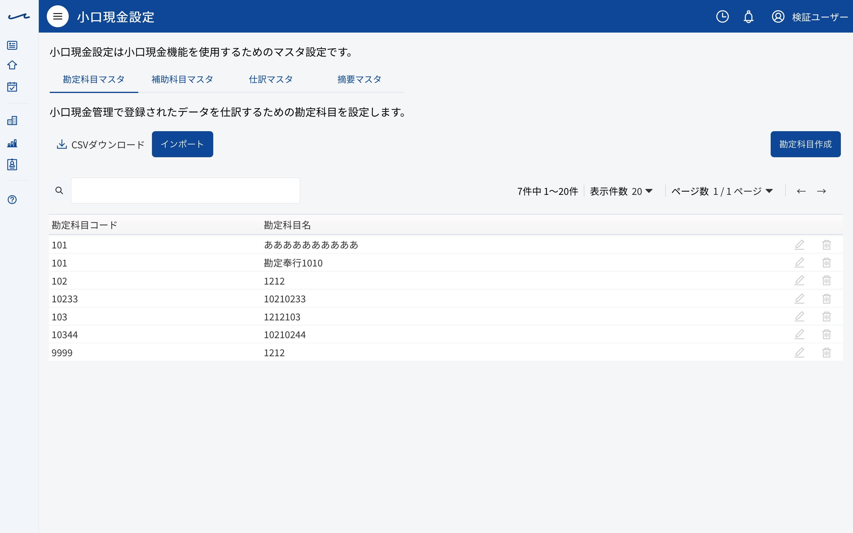Open the calendar check sidebar icon

tap(12, 87)
